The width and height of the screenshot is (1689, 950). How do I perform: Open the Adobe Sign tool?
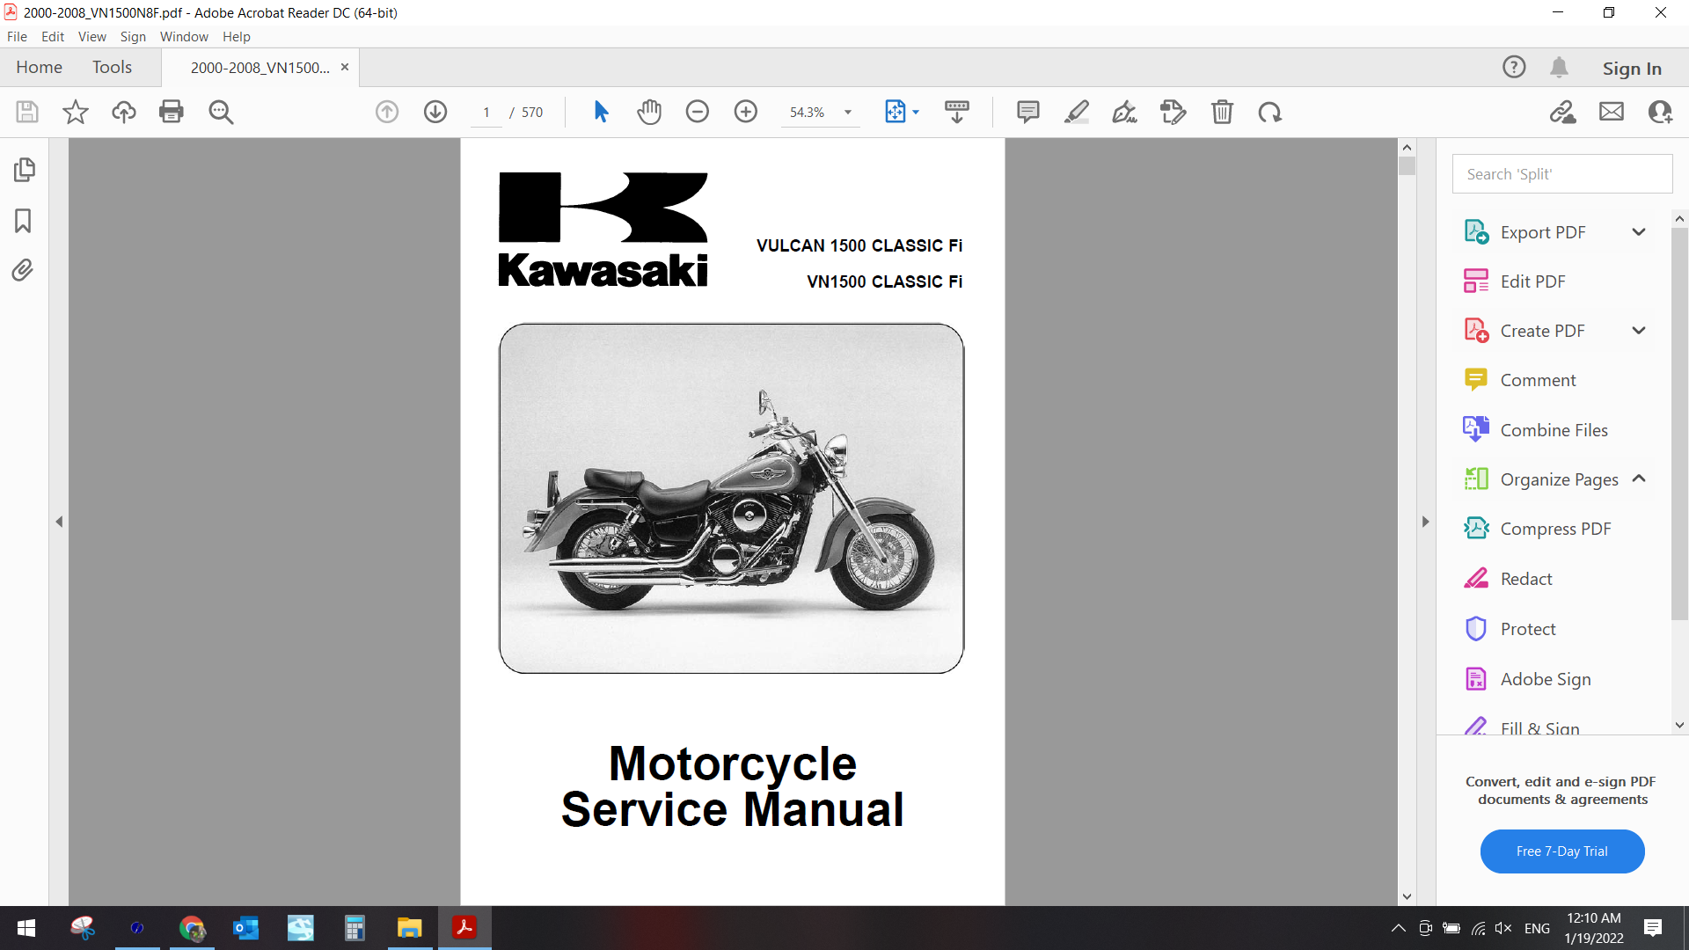point(1546,679)
